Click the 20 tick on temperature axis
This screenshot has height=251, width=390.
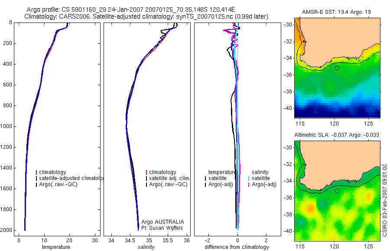coord(69,240)
